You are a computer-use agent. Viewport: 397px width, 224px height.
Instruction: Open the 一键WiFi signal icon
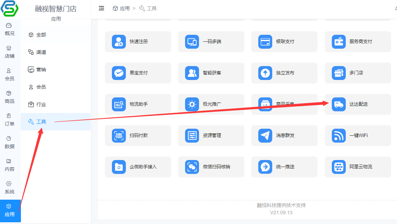click(x=339, y=136)
